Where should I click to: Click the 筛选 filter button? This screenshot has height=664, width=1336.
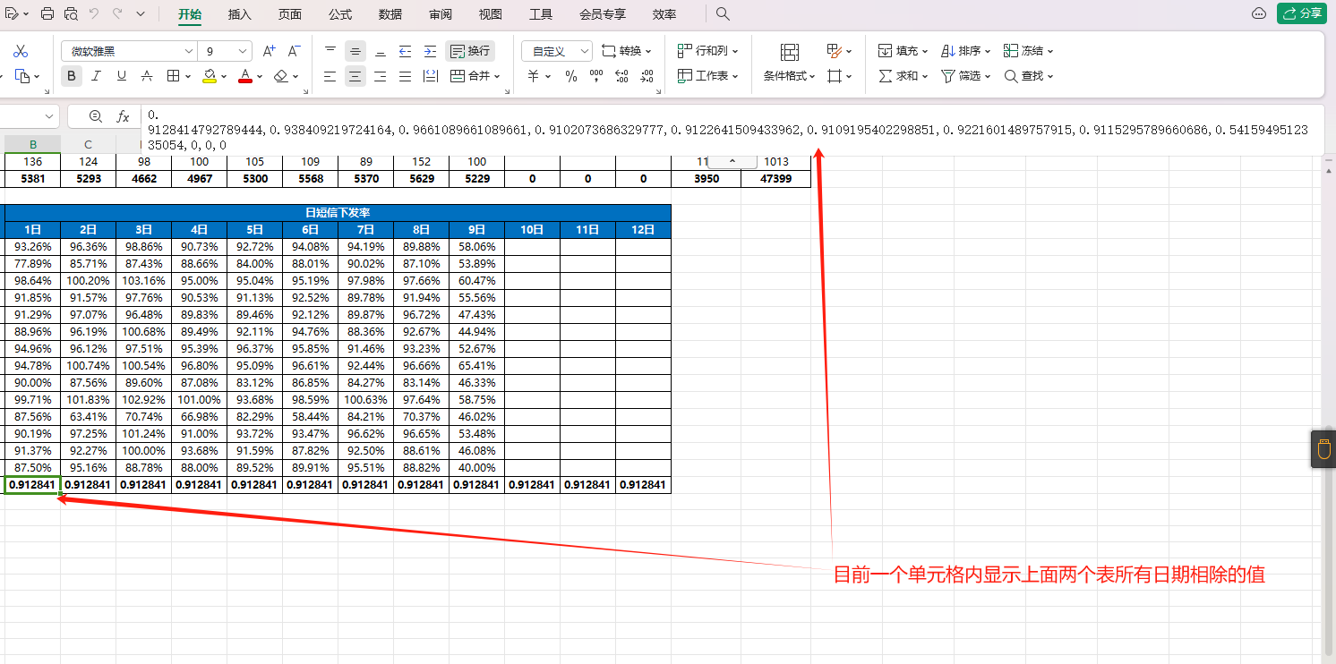(x=965, y=76)
